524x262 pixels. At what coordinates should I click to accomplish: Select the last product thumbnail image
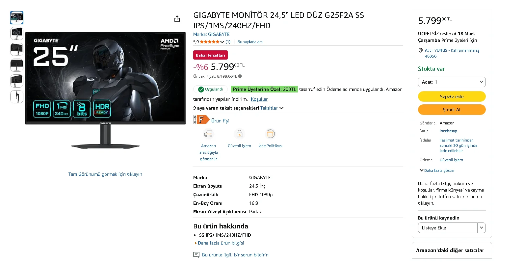point(17,97)
